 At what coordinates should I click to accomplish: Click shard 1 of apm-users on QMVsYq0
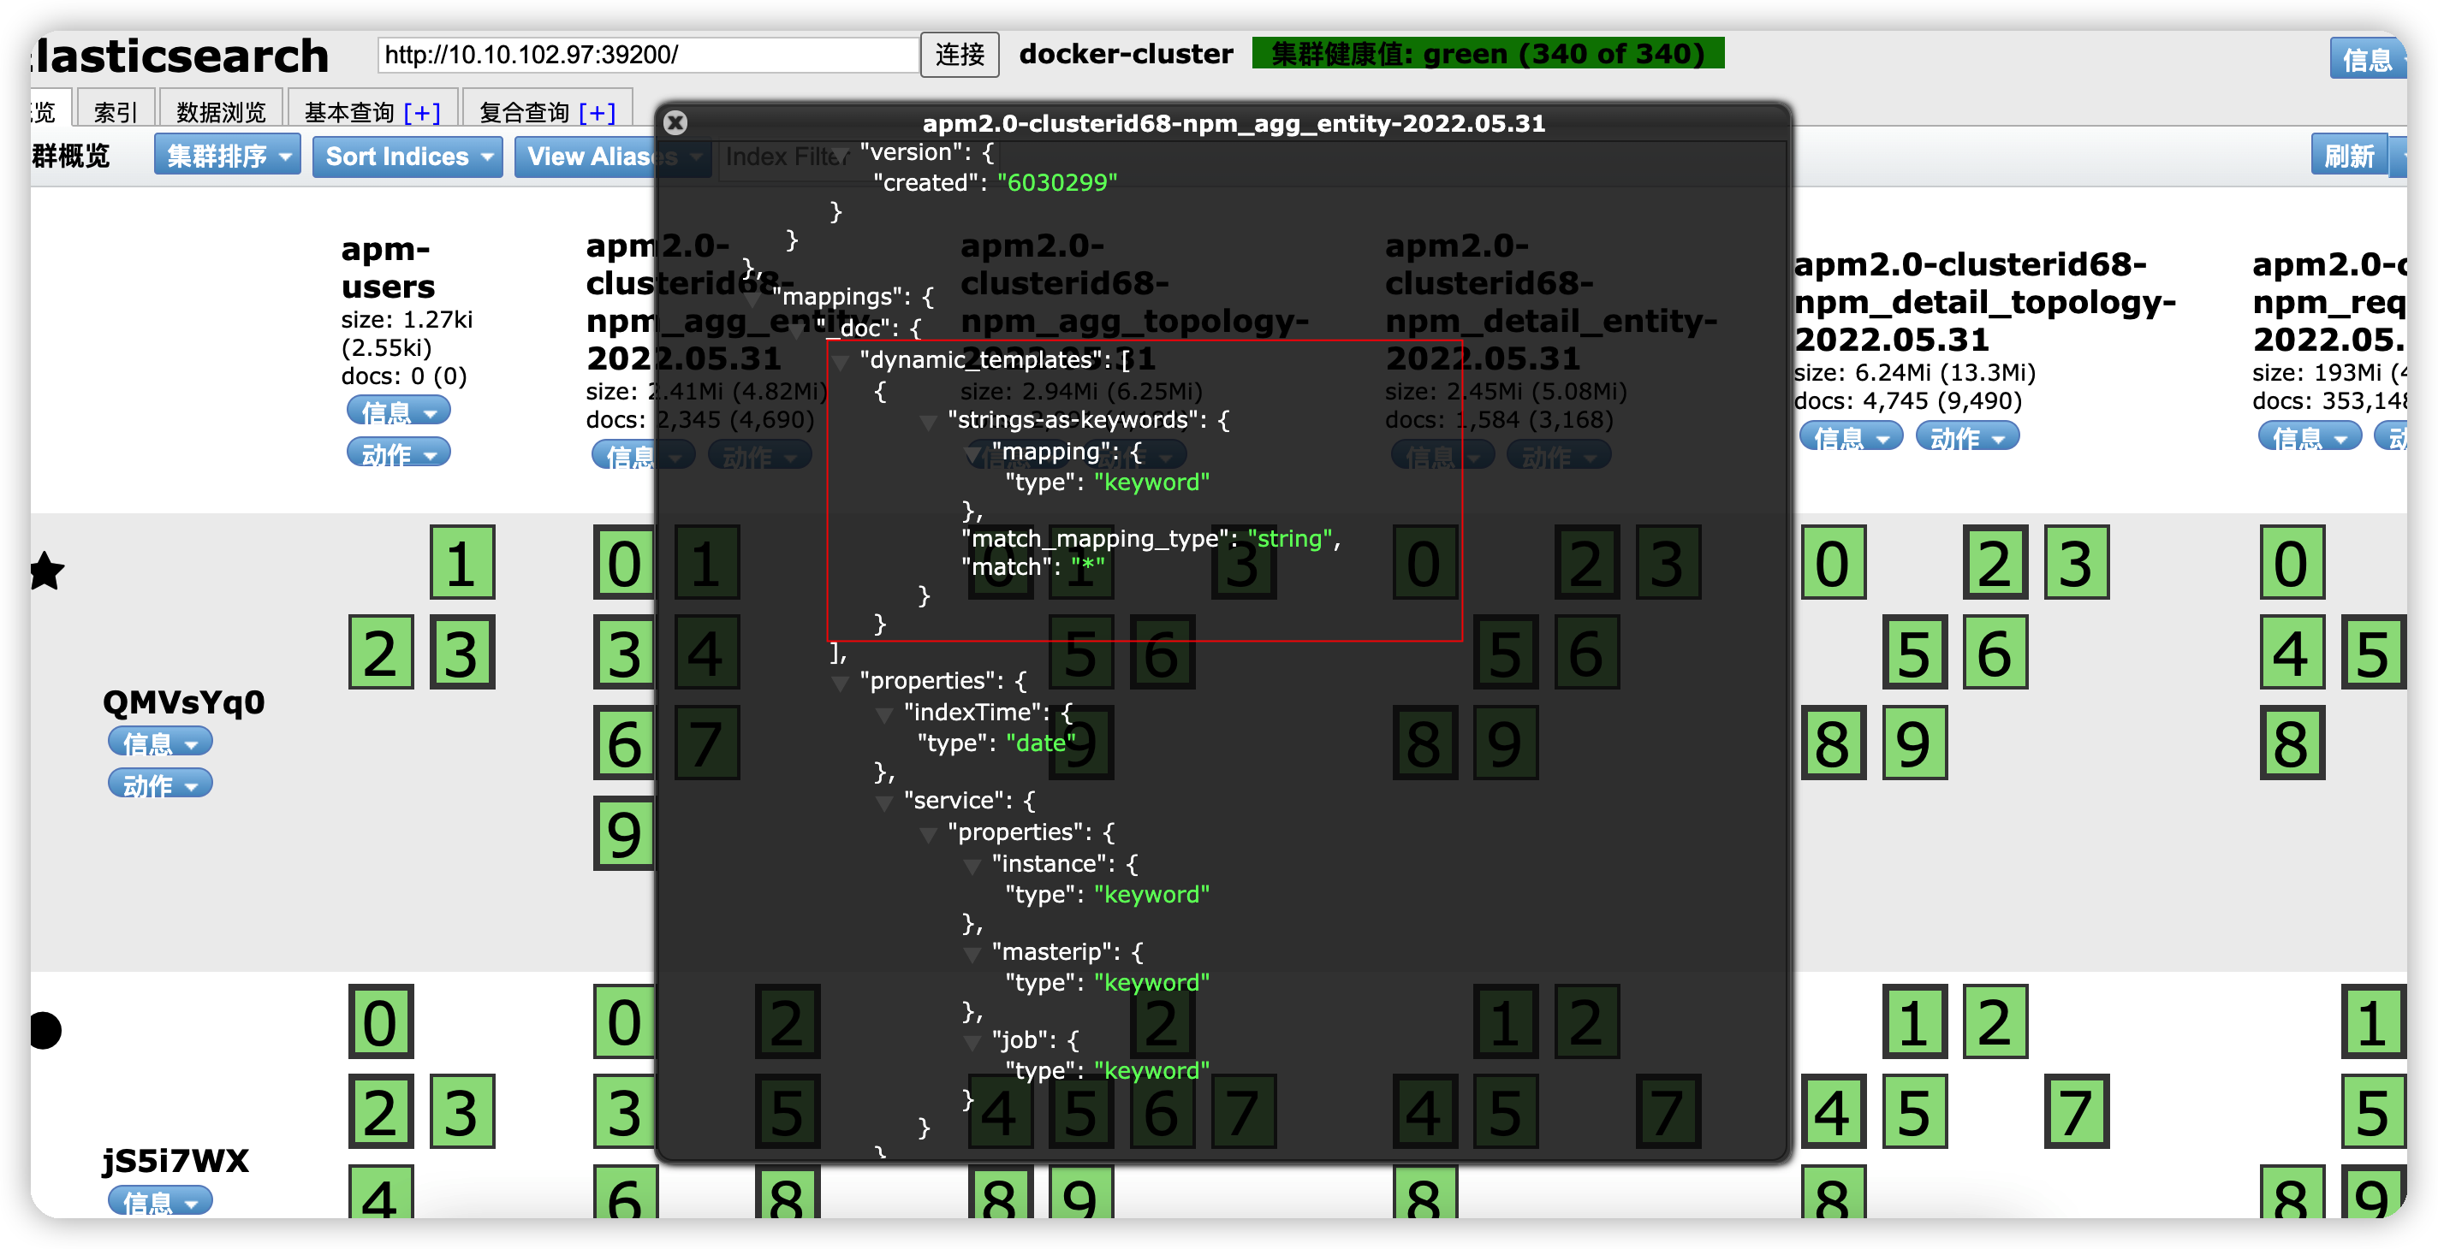click(x=462, y=563)
